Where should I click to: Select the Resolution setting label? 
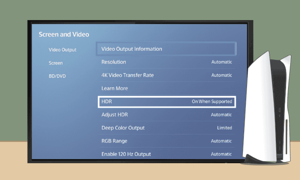(114, 62)
